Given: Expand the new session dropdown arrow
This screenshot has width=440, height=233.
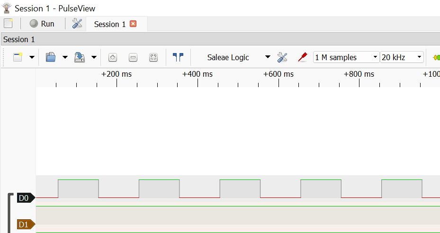Looking at the screenshot, I should [32, 57].
